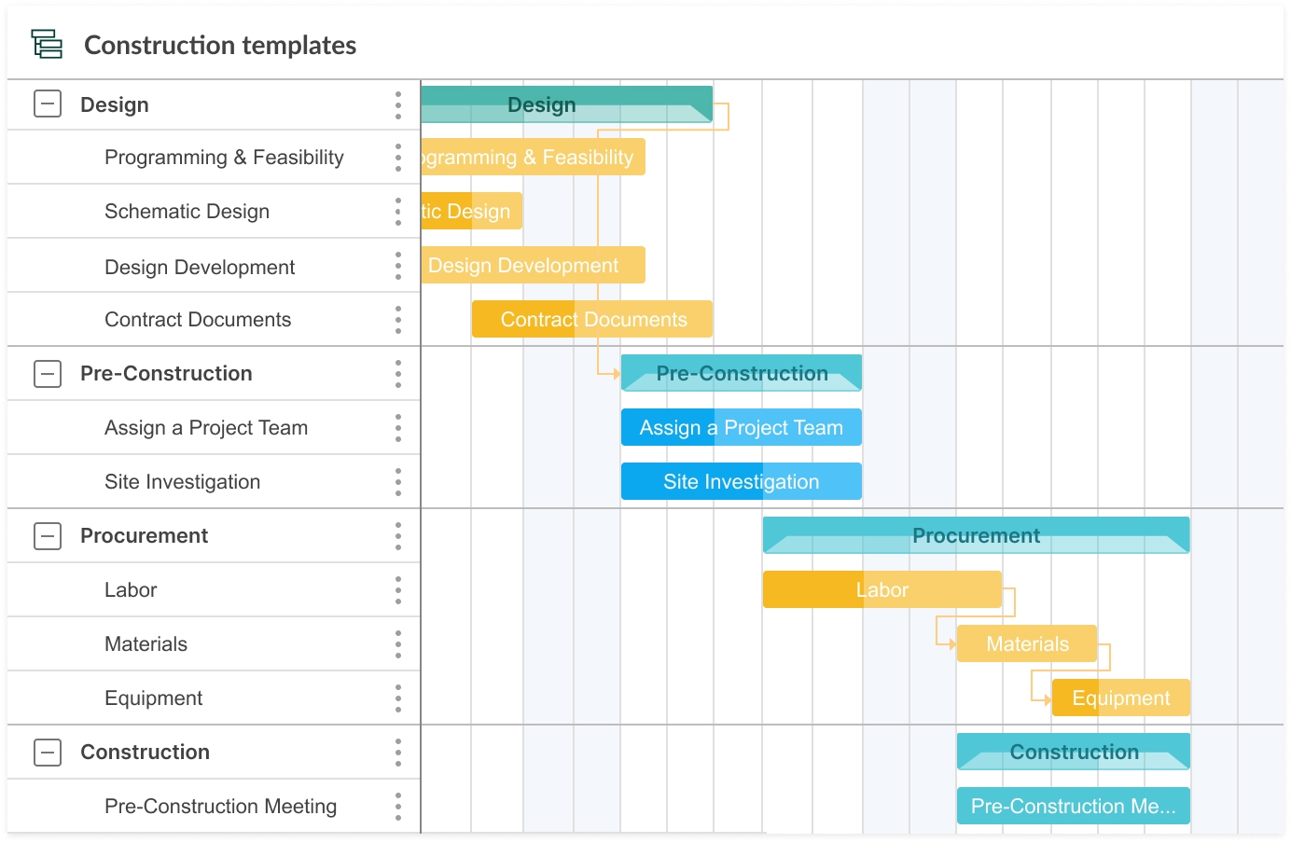Viewport: 1291px width, 843px height.
Task: Select the Site Investigation task label
Action: tap(182, 481)
